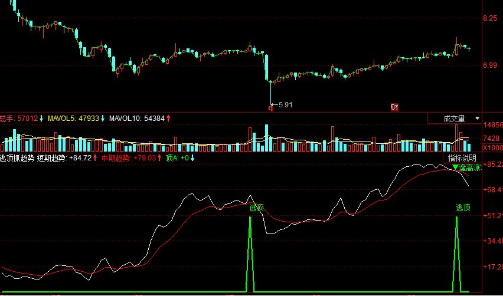Click the up arrow after 短期趋势 value
The width and height of the screenshot is (503, 296).
(96, 158)
